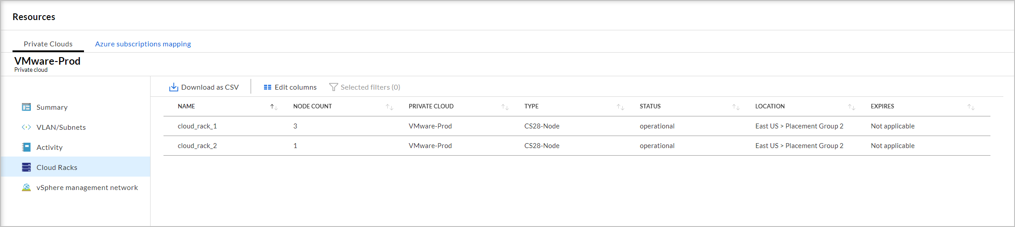Open the cloud_rack_2 row
Viewport: 1015px width, 227px height.
pyautogui.click(x=577, y=146)
